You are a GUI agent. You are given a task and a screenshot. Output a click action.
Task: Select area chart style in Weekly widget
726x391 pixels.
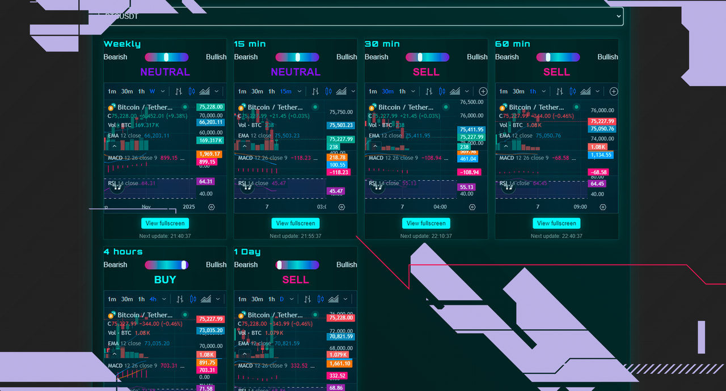pos(205,91)
